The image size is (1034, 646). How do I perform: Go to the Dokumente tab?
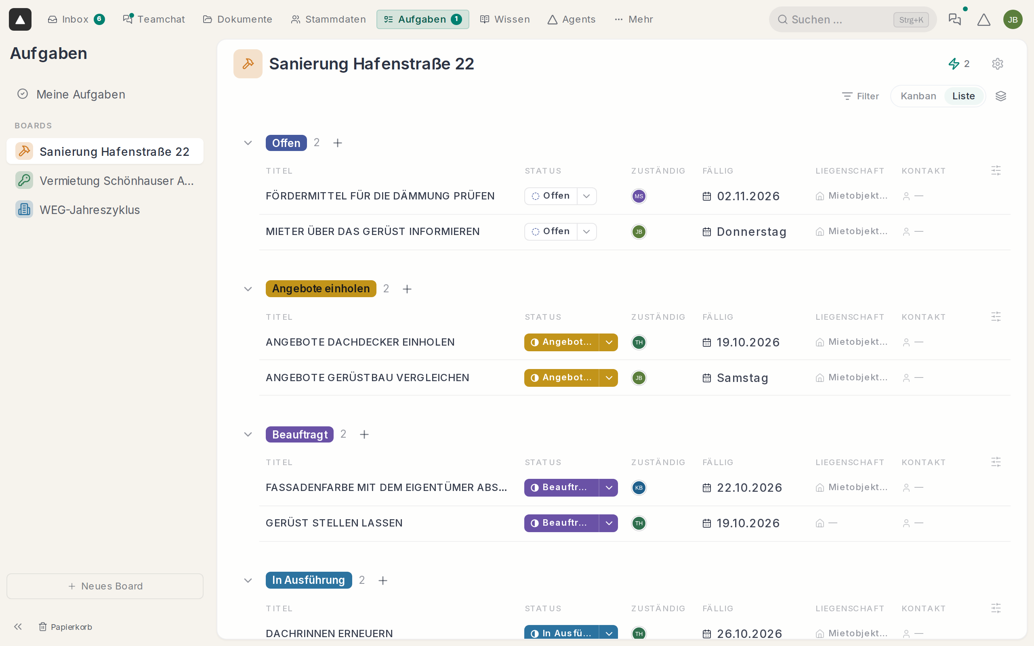(x=237, y=19)
